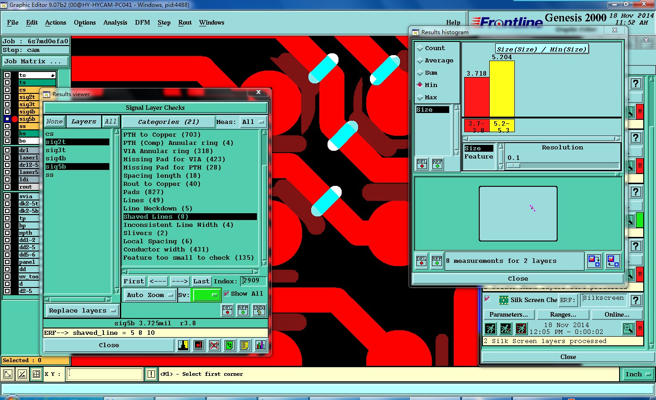
Task: Open the Actions menu
Action: (x=56, y=22)
